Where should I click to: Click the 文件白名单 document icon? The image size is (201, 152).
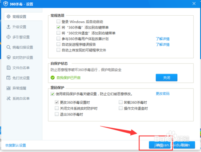tap(8, 68)
